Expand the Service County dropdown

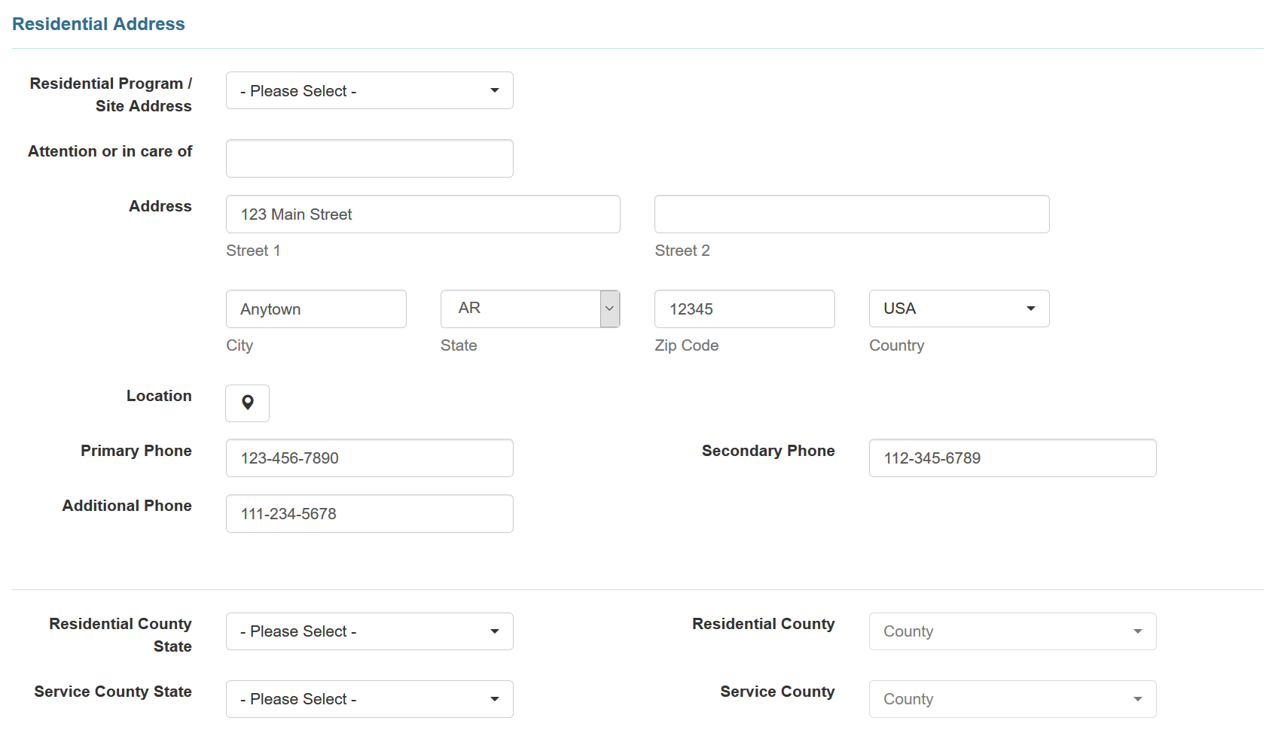1011,699
